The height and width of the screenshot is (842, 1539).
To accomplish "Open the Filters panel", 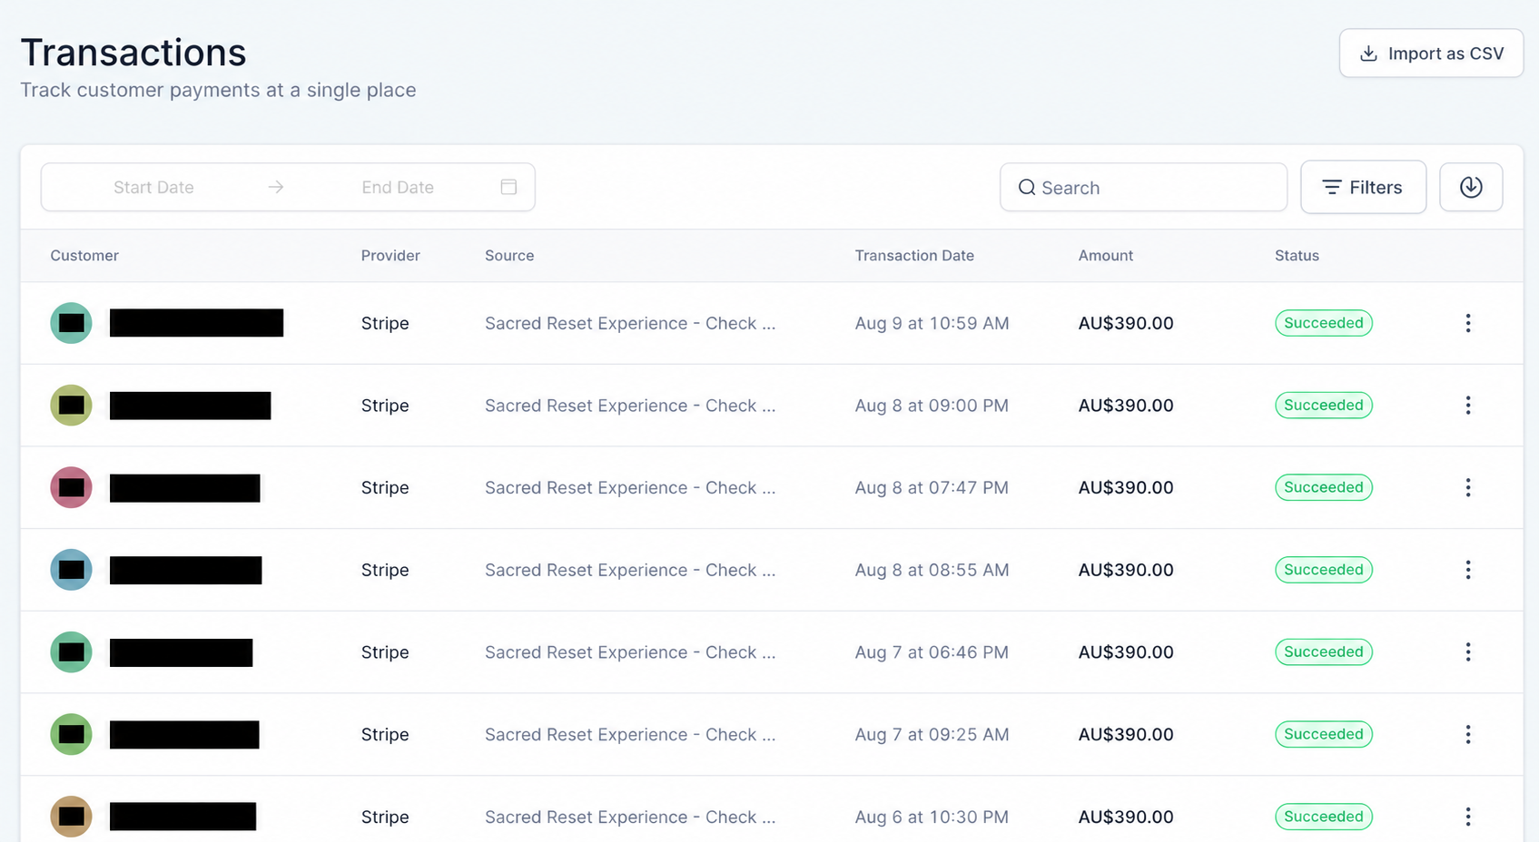I will (1363, 187).
